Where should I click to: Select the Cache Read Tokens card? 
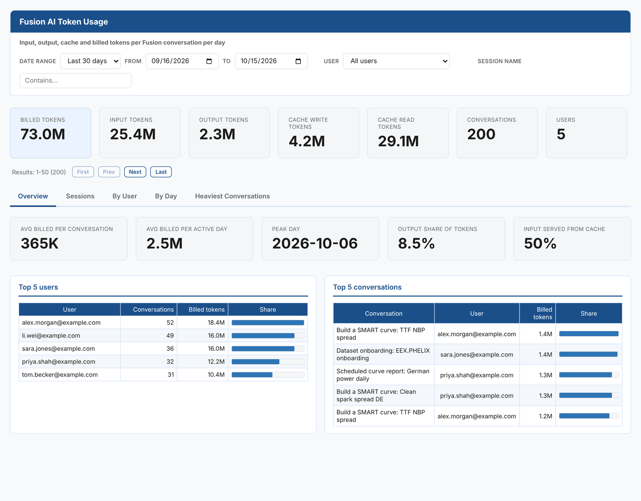[x=408, y=133]
